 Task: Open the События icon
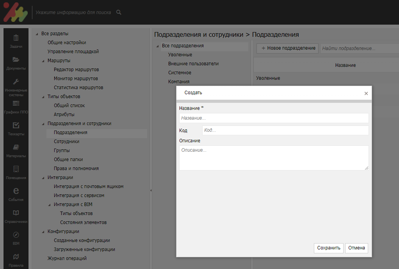[x=16, y=191]
